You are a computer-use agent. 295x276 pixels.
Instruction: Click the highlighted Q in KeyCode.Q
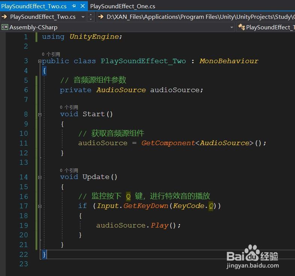tap(211, 206)
